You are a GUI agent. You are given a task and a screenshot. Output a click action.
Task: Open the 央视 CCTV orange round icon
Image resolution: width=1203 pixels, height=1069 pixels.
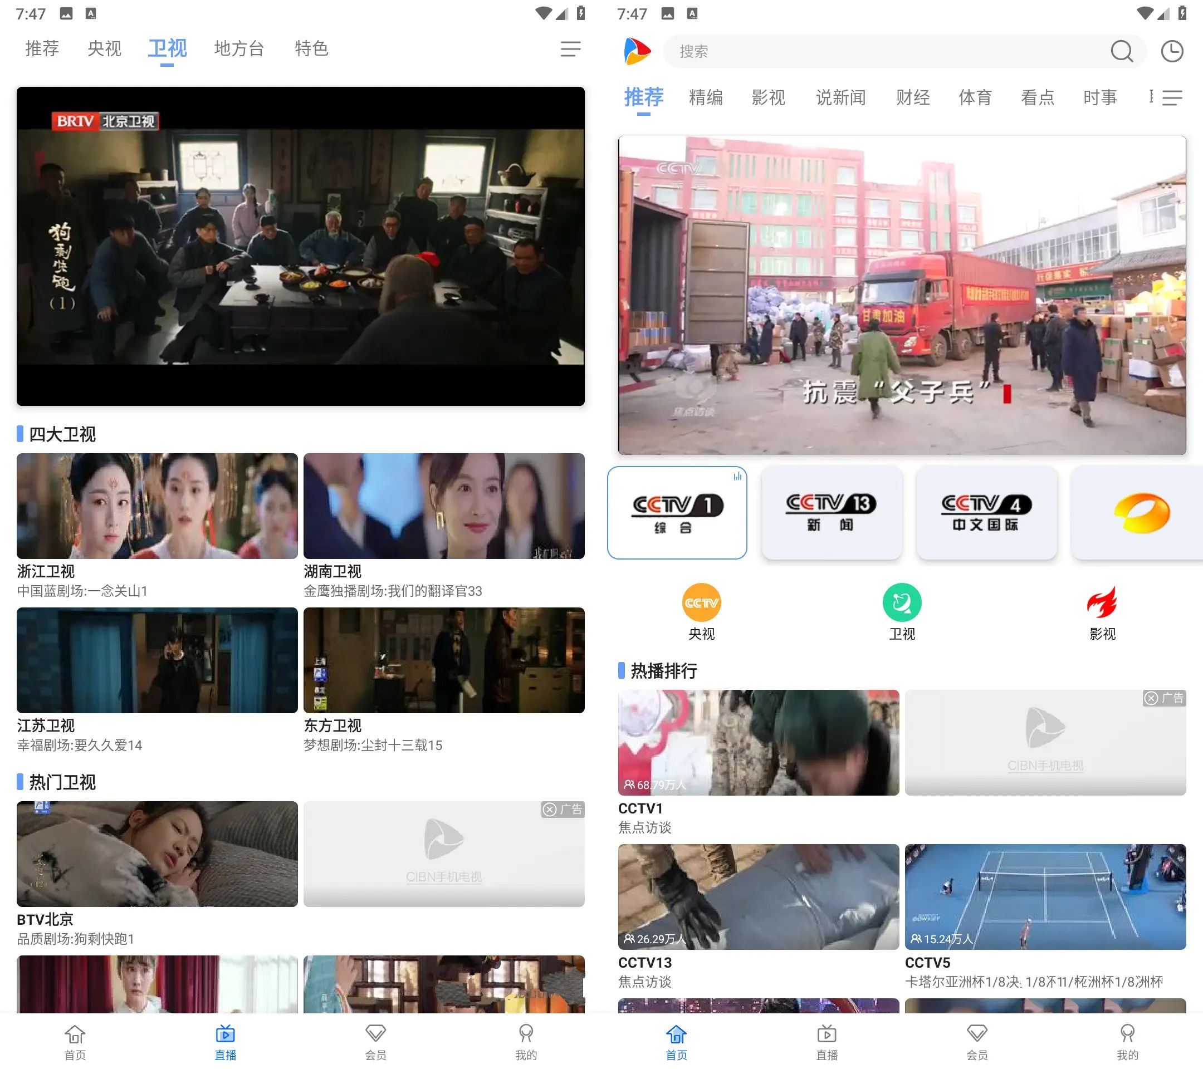pos(701,602)
